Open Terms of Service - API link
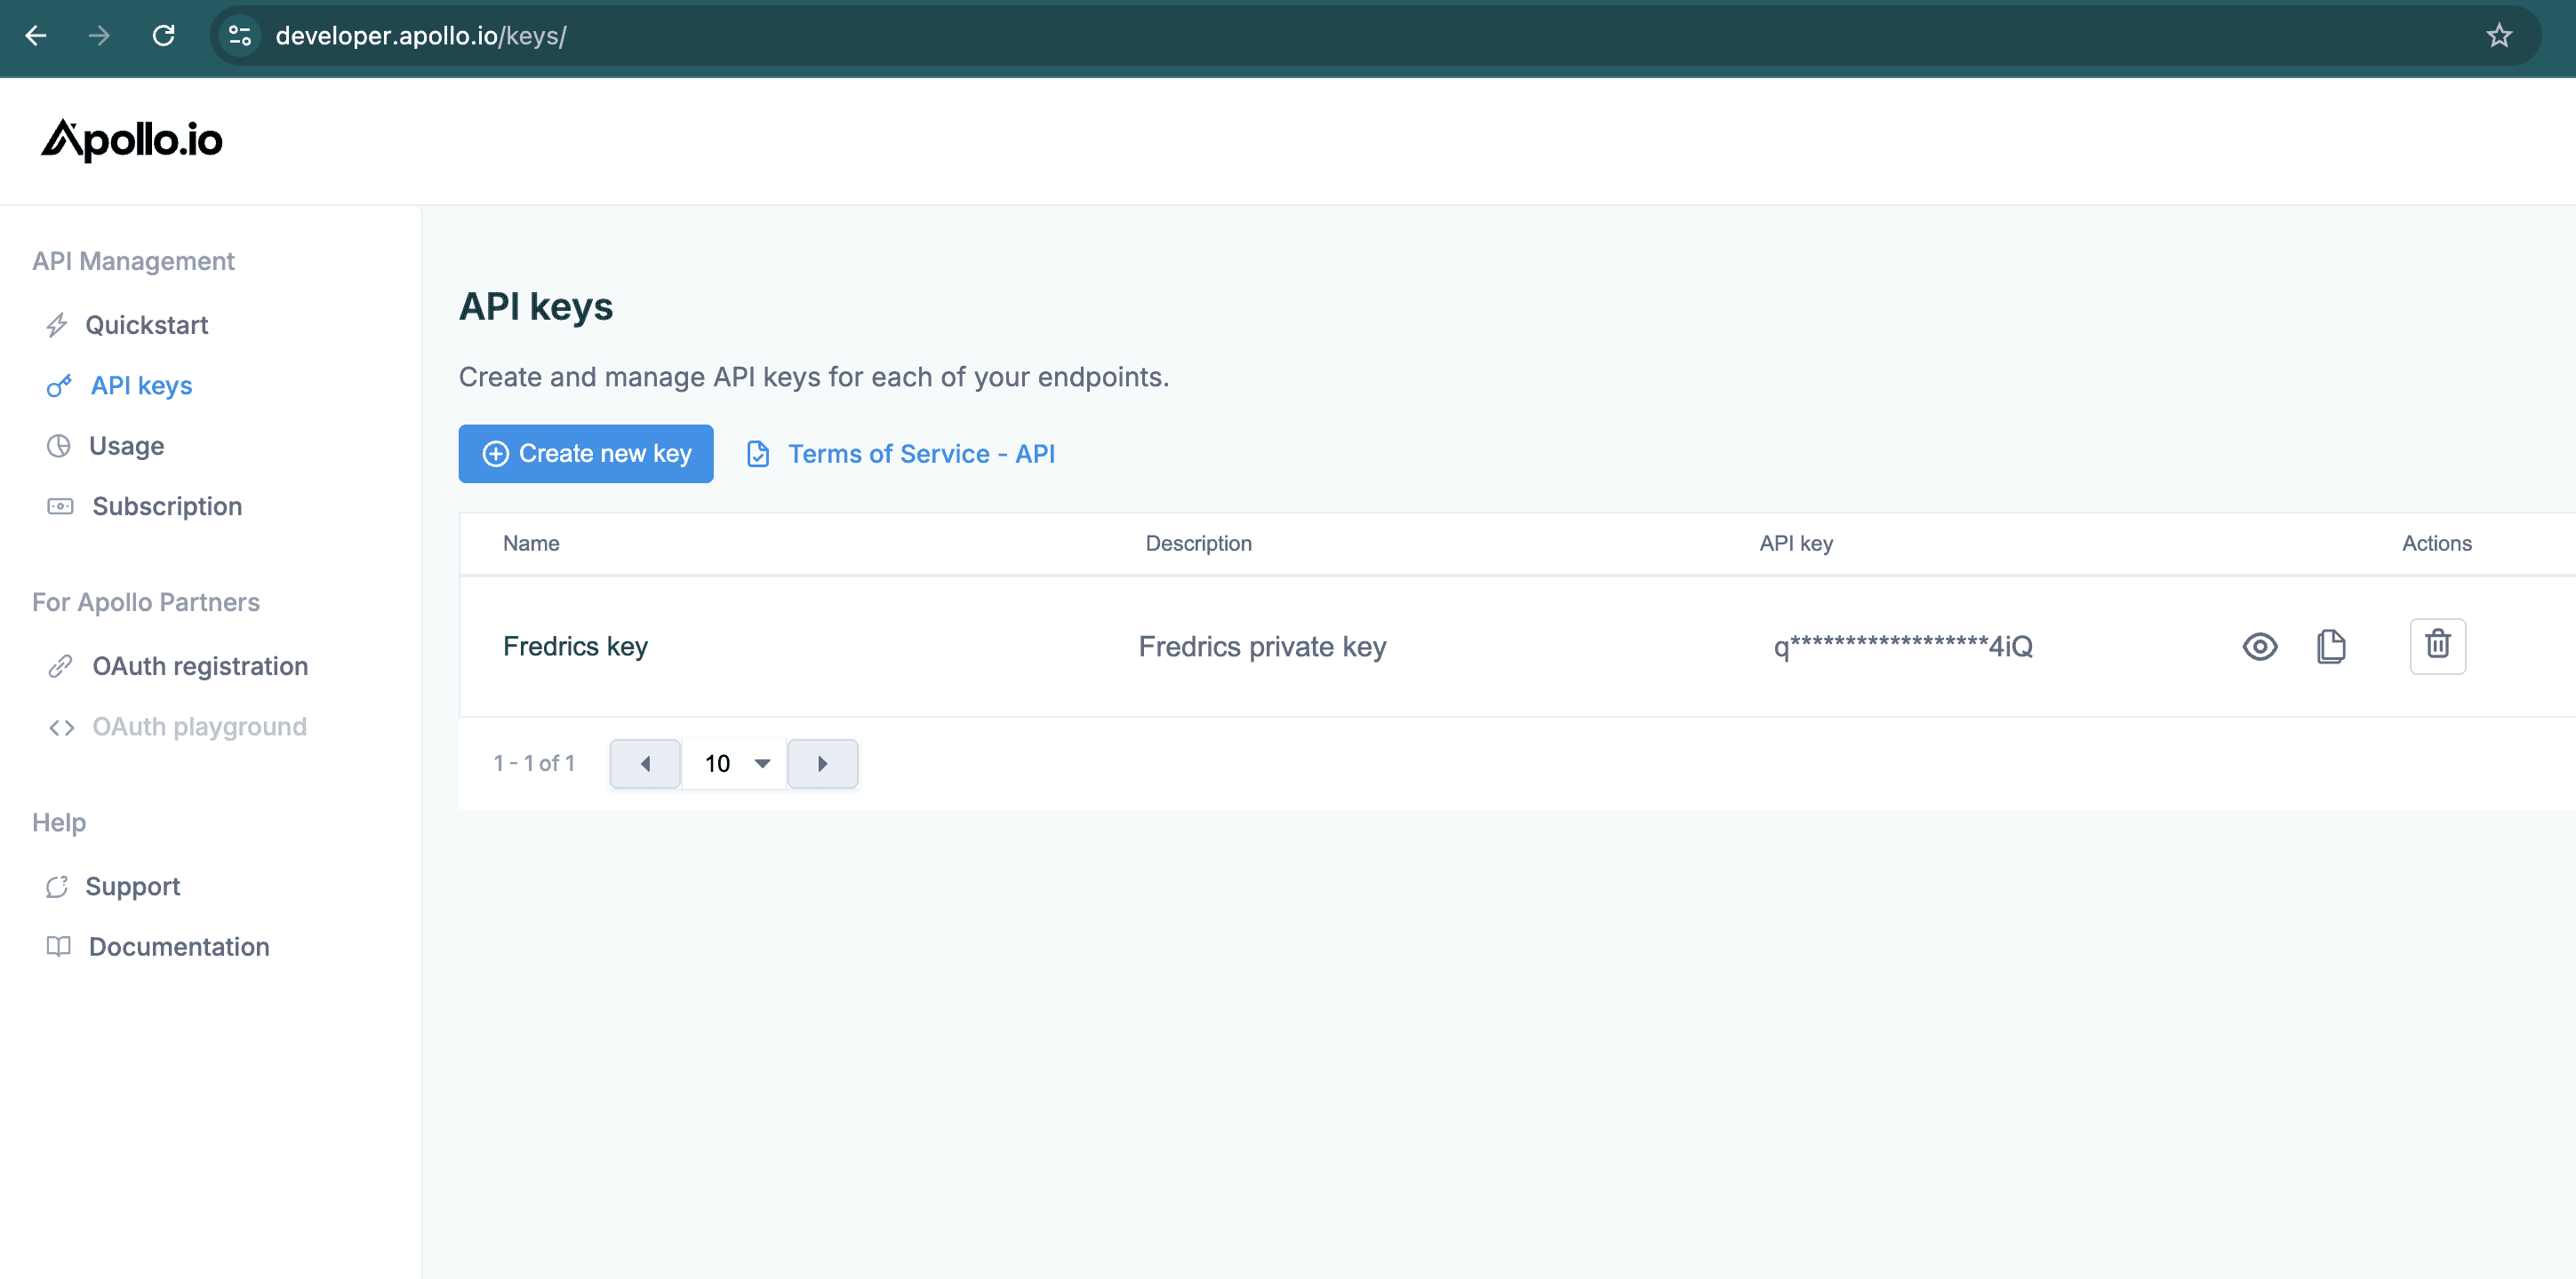The height and width of the screenshot is (1279, 2576). [x=921, y=454]
